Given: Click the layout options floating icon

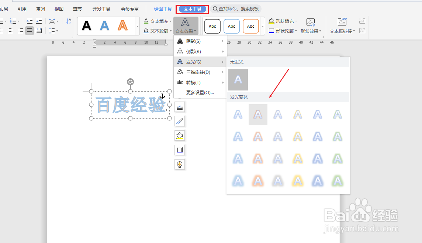Looking at the screenshot, I should point(180,107).
